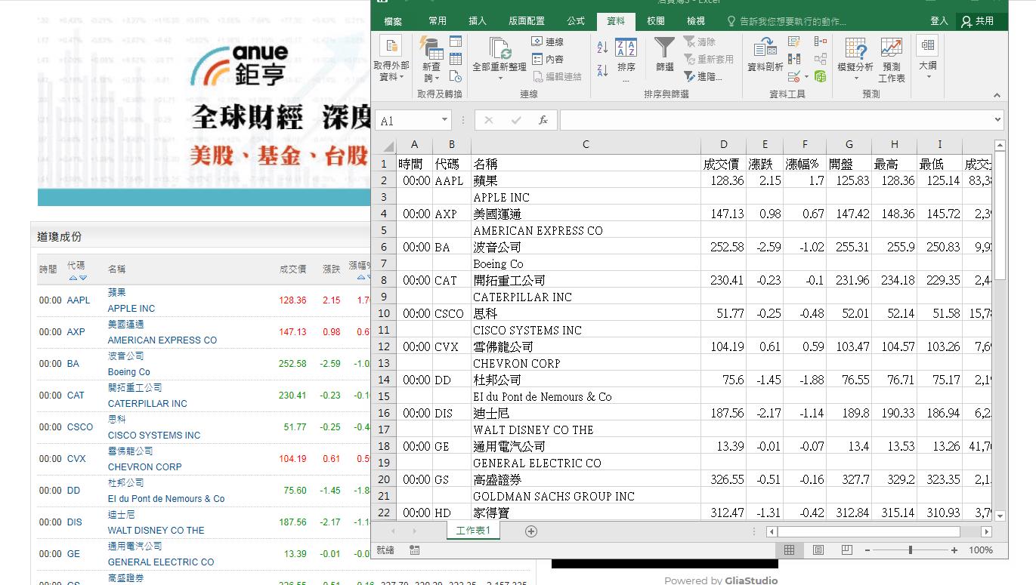Click zoom in plus button

coord(954,550)
